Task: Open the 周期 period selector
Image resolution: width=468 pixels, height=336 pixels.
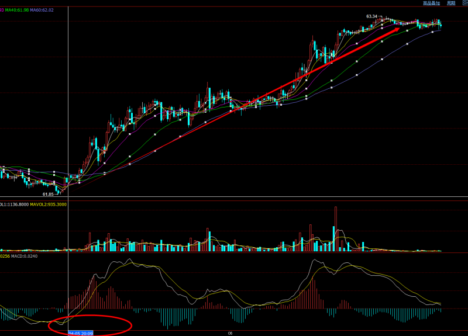Action: [451, 3]
